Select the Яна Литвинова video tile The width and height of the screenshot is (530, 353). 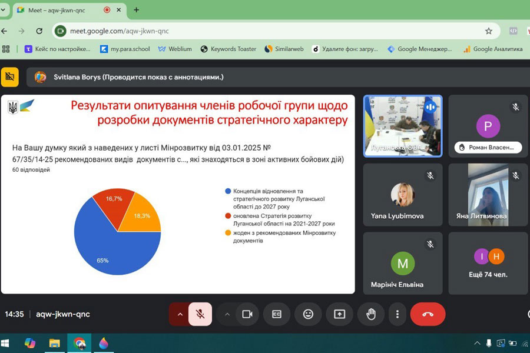tap(488, 195)
